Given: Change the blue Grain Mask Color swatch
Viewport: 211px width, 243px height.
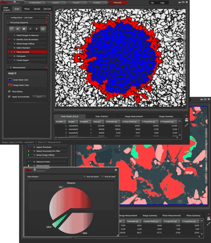Looking at the screenshot, I should (x=10, y=80).
